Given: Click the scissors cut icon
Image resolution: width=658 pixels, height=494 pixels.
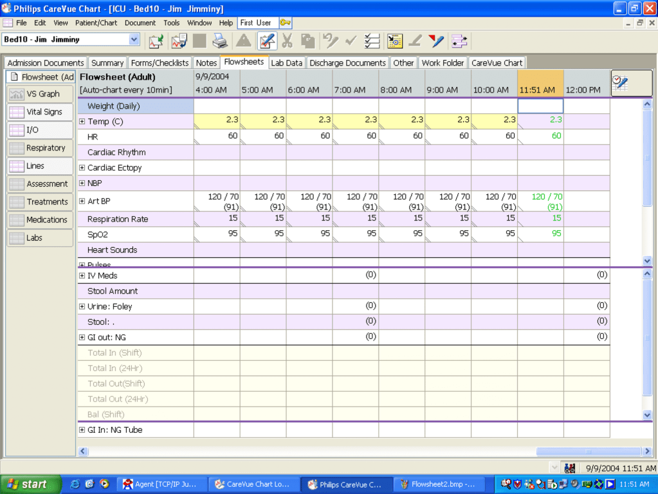Looking at the screenshot, I should click(x=287, y=41).
